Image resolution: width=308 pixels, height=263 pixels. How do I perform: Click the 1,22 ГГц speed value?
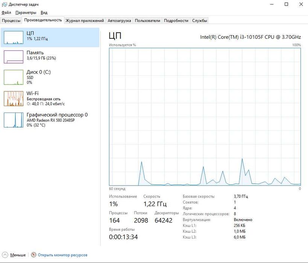coord(155,204)
